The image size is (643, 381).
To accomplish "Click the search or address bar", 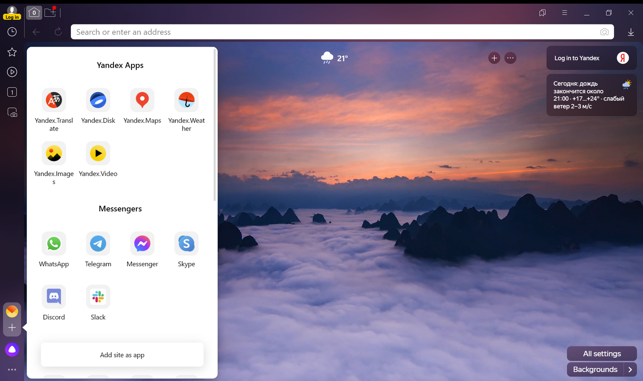I will click(334, 32).
